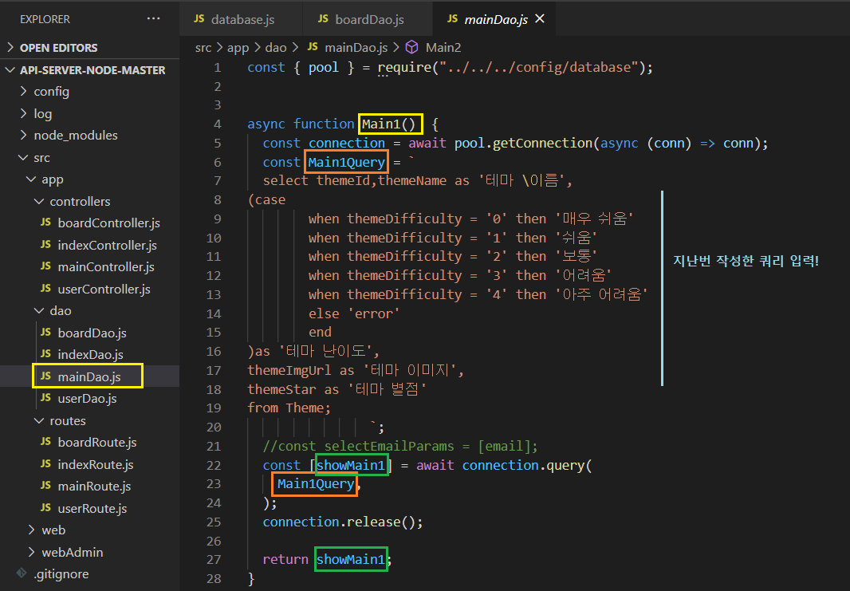Viewport: 850px width, 591px height.
Task: Click the JS icon on database.js tab
Action: point(199,19)
